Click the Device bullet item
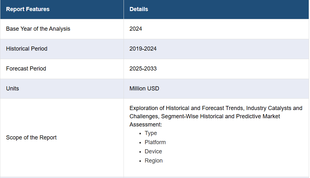 coord(153,151)
